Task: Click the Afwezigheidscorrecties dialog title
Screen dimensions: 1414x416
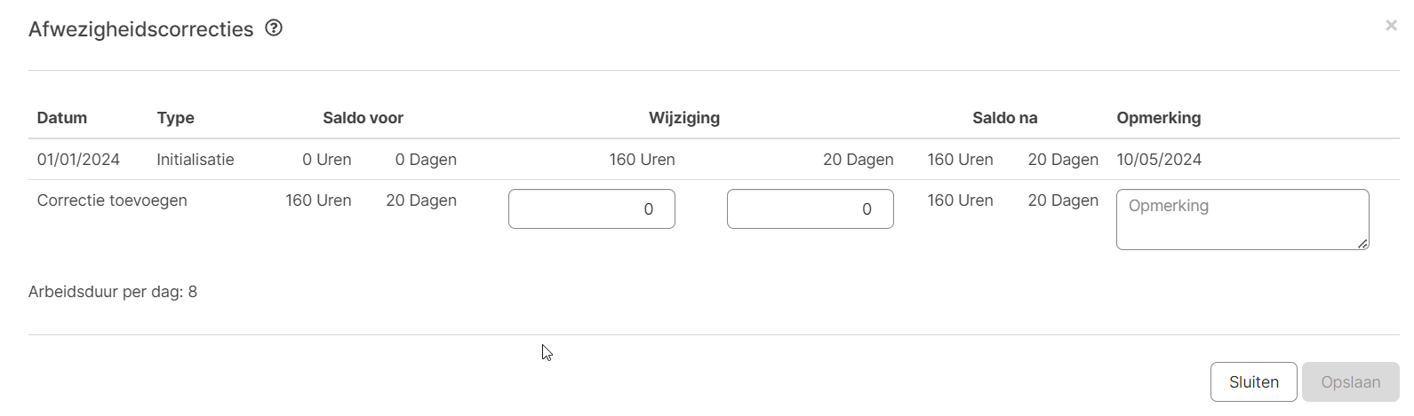Action: [140, 29]
